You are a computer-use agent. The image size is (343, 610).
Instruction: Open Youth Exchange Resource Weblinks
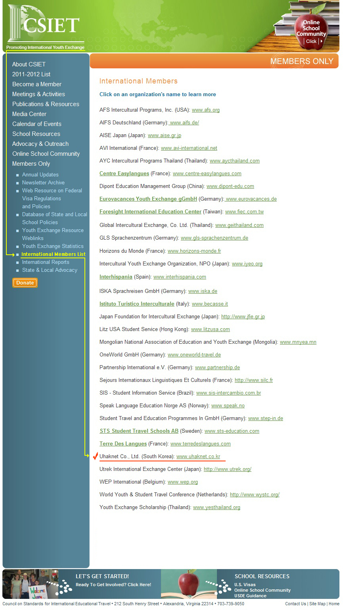click(x=53, y=234)
